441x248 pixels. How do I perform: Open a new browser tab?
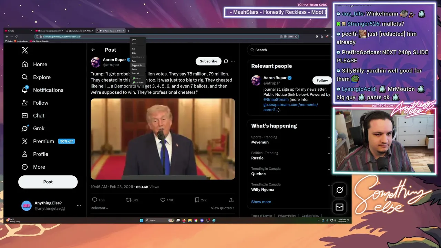[x=129, y=31]
